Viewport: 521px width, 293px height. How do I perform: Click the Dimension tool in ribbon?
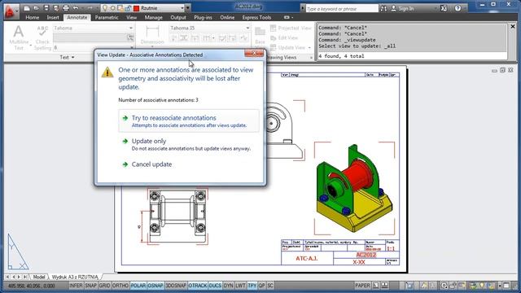(152, 36)
